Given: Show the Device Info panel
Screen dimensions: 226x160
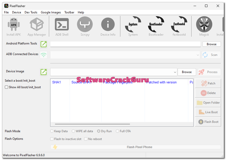Looking at the screenshot, I should 108,27.
